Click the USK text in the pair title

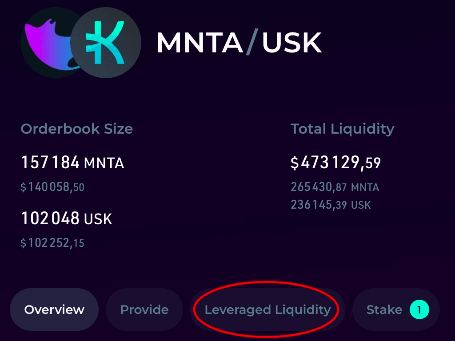pos(292,43)
